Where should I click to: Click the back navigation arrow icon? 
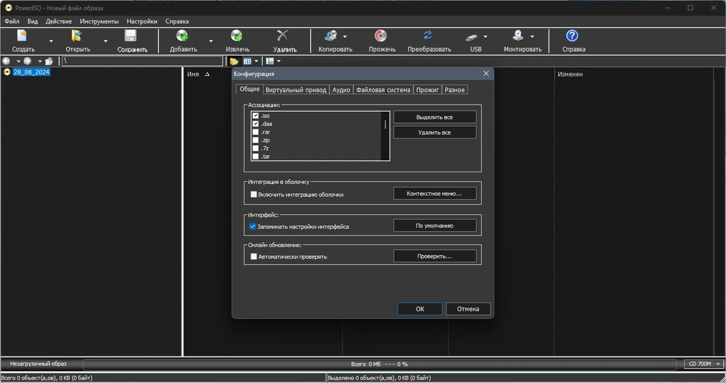click(x=7, y=61)
